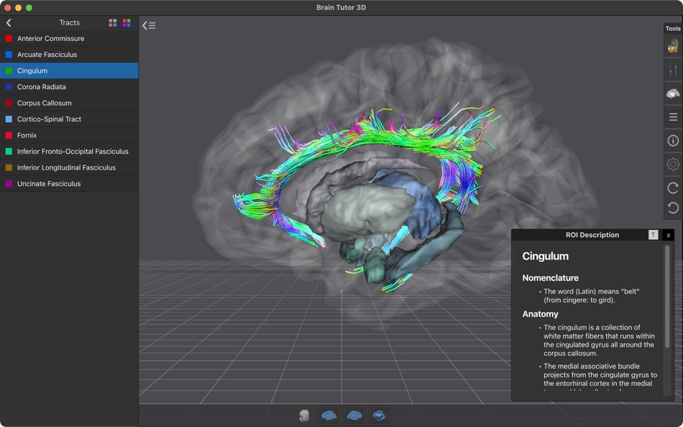Rotate the model counterclockwise with the arrow icon
Viewport: 683px width, 427px height.
coord(672,208)
